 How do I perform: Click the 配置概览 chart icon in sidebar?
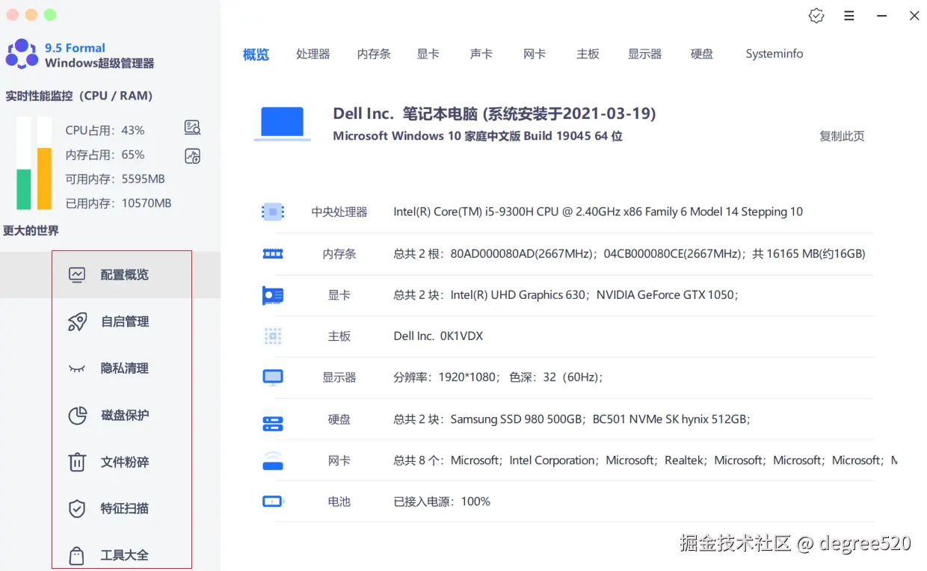77,274
